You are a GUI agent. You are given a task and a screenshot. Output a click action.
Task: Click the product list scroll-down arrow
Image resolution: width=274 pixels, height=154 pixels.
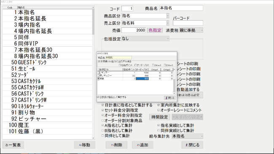[93, 138]
